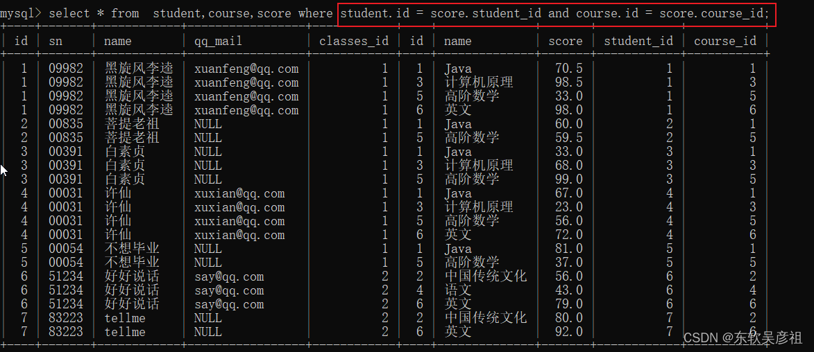This screenshot has width=814, height=352.
Task: Click the 'student,course,score' table list in the query
Action: coord(222,13)
